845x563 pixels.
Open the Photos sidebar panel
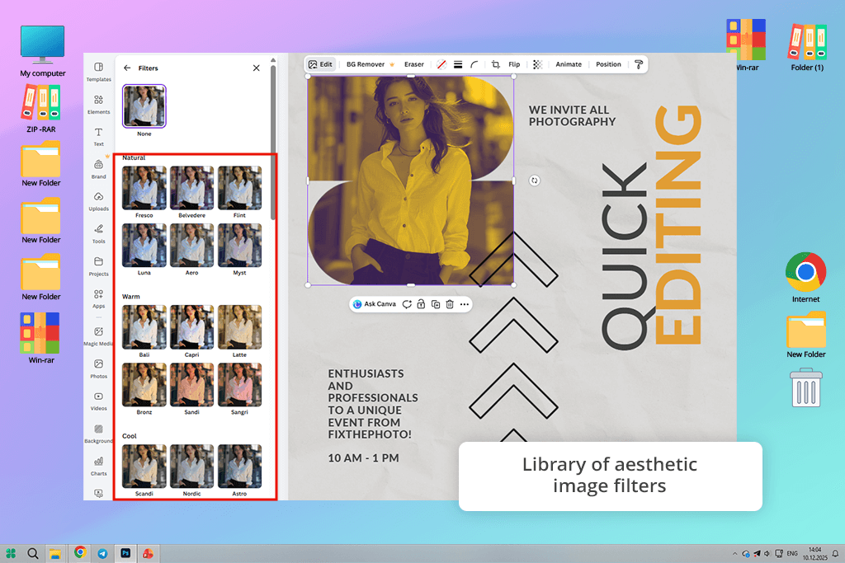[99, 368]
